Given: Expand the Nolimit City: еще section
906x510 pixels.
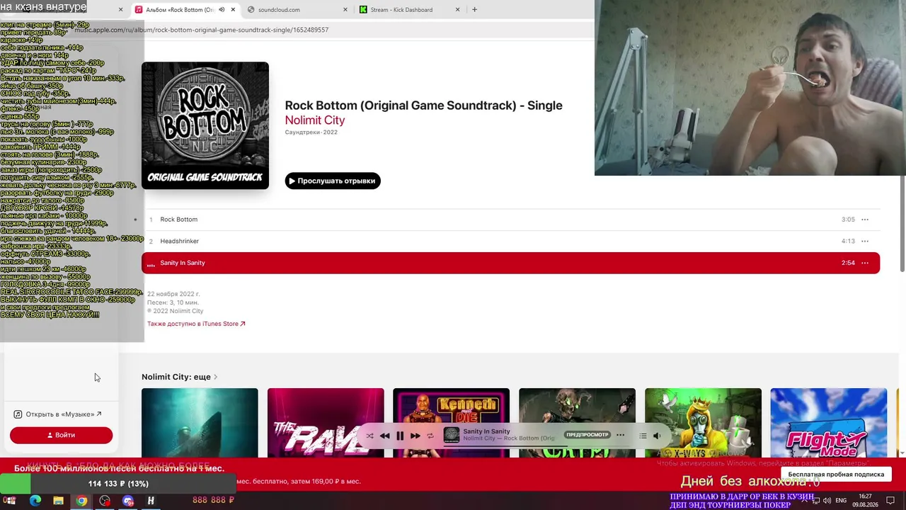Looking at the screenshot, I should (x=180, y=377).
